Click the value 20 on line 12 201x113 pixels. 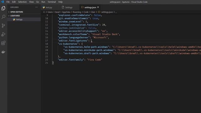tap(103, 25)
